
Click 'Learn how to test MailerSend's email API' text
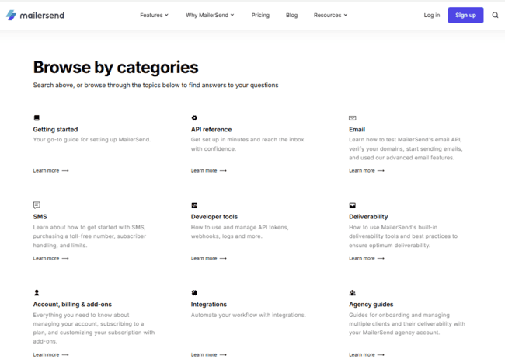point(406,148)
